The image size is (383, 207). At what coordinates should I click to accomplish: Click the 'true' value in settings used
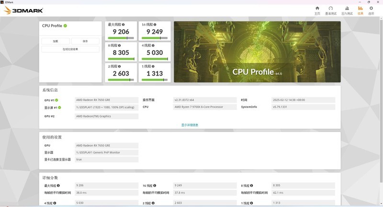pyautogui.click(x=106, y=160)
